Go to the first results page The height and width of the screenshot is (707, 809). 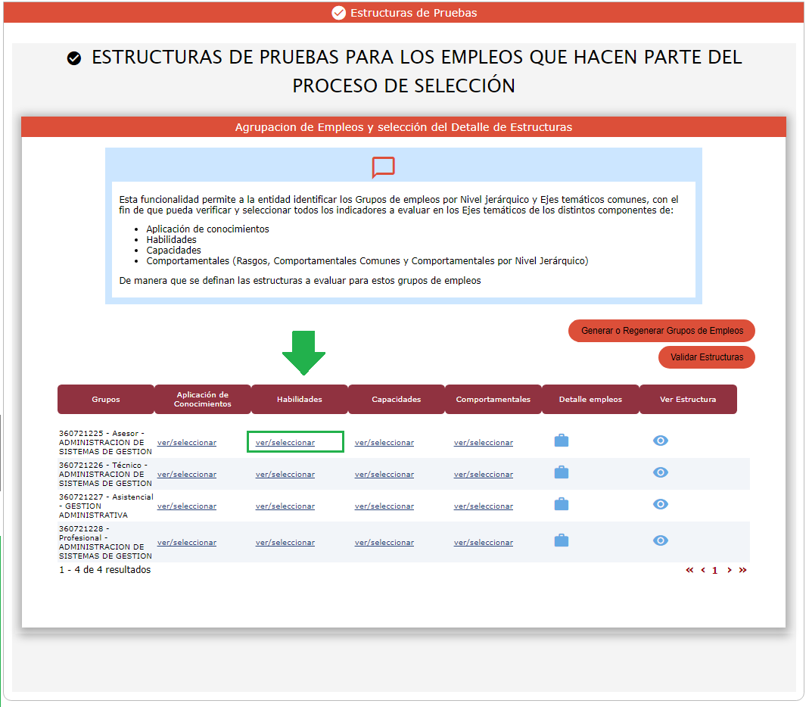point(689,570)
